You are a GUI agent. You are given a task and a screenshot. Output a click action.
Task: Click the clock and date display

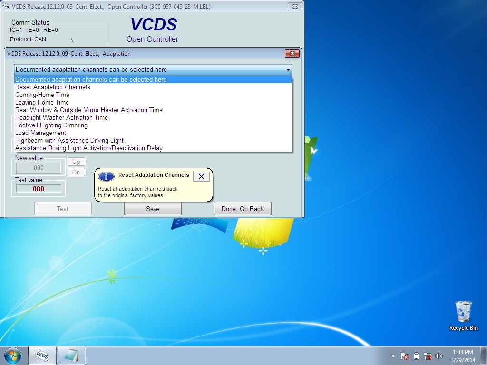click(x=462, y=355)
